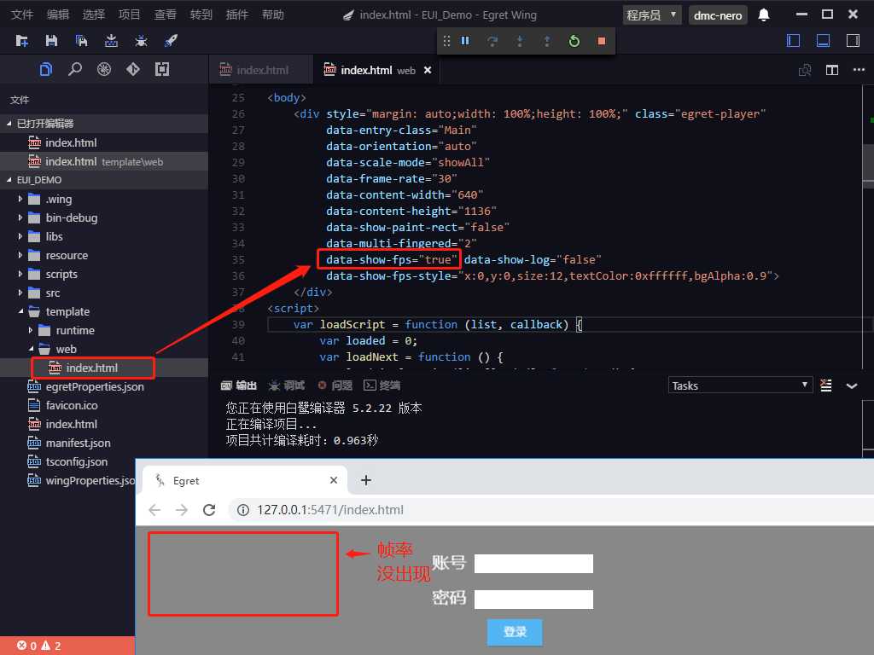Screen dimensions: 874x655
Task: Click the debug step into icon
Action: (x=520, y=41)
